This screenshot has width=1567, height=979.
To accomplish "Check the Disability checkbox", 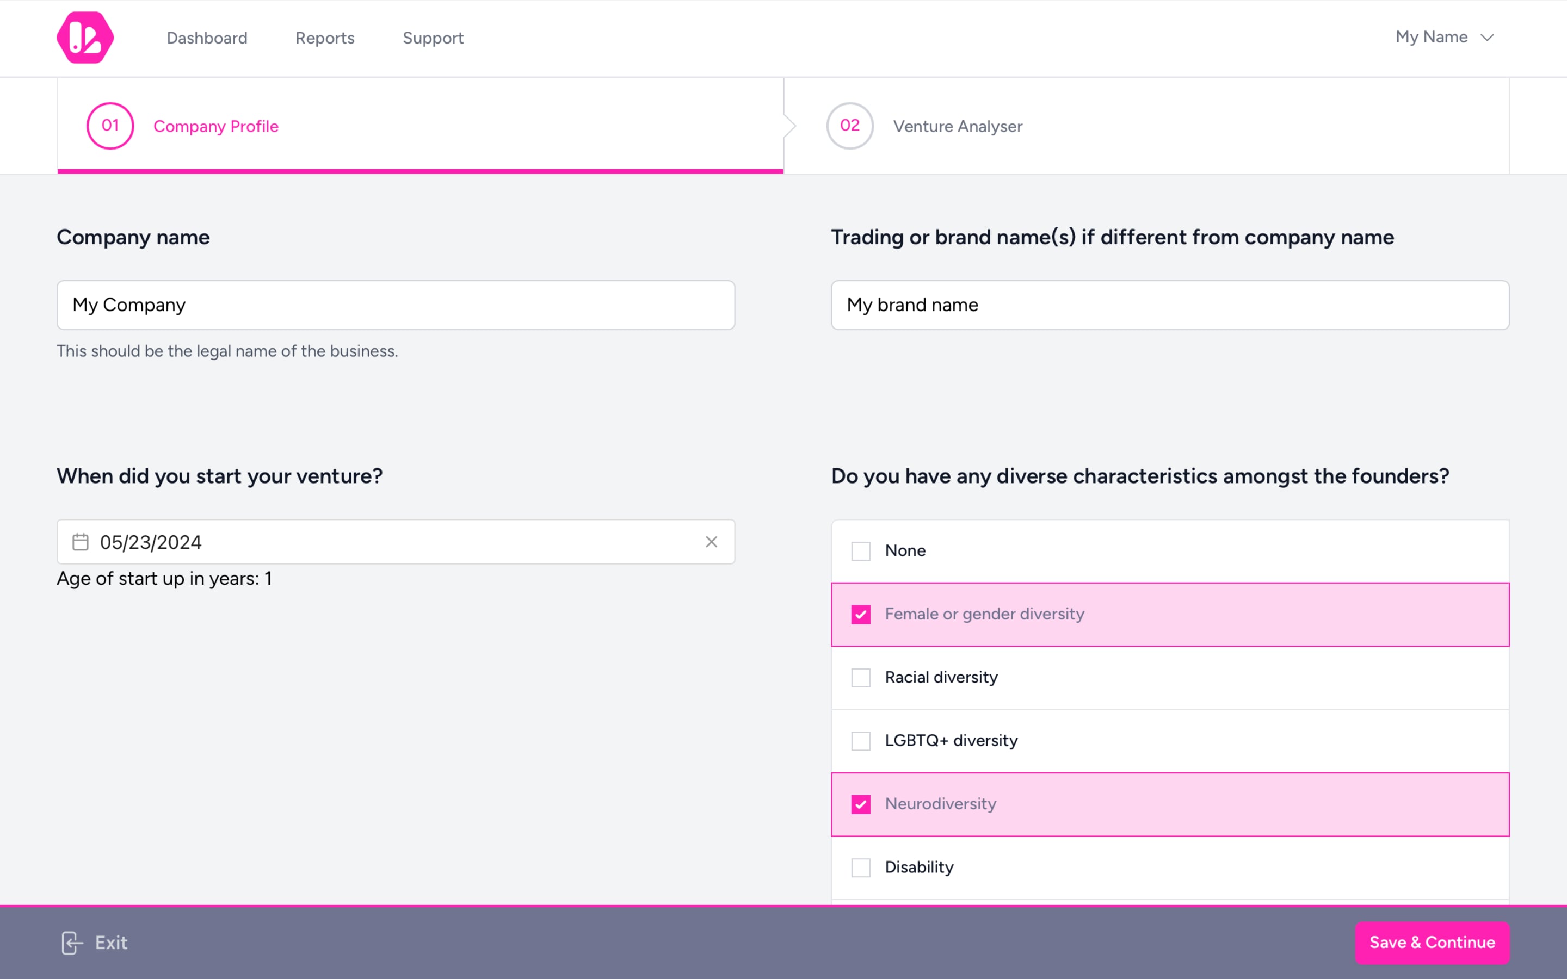I will click(x=861, y=868).
